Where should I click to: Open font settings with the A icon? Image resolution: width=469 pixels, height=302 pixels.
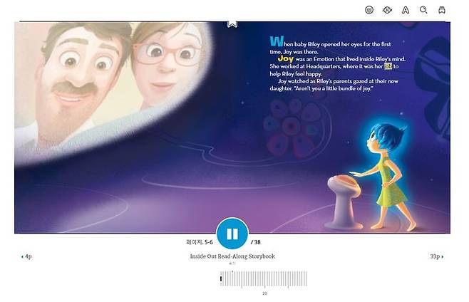pyautogui.click(x=406, y=10)
